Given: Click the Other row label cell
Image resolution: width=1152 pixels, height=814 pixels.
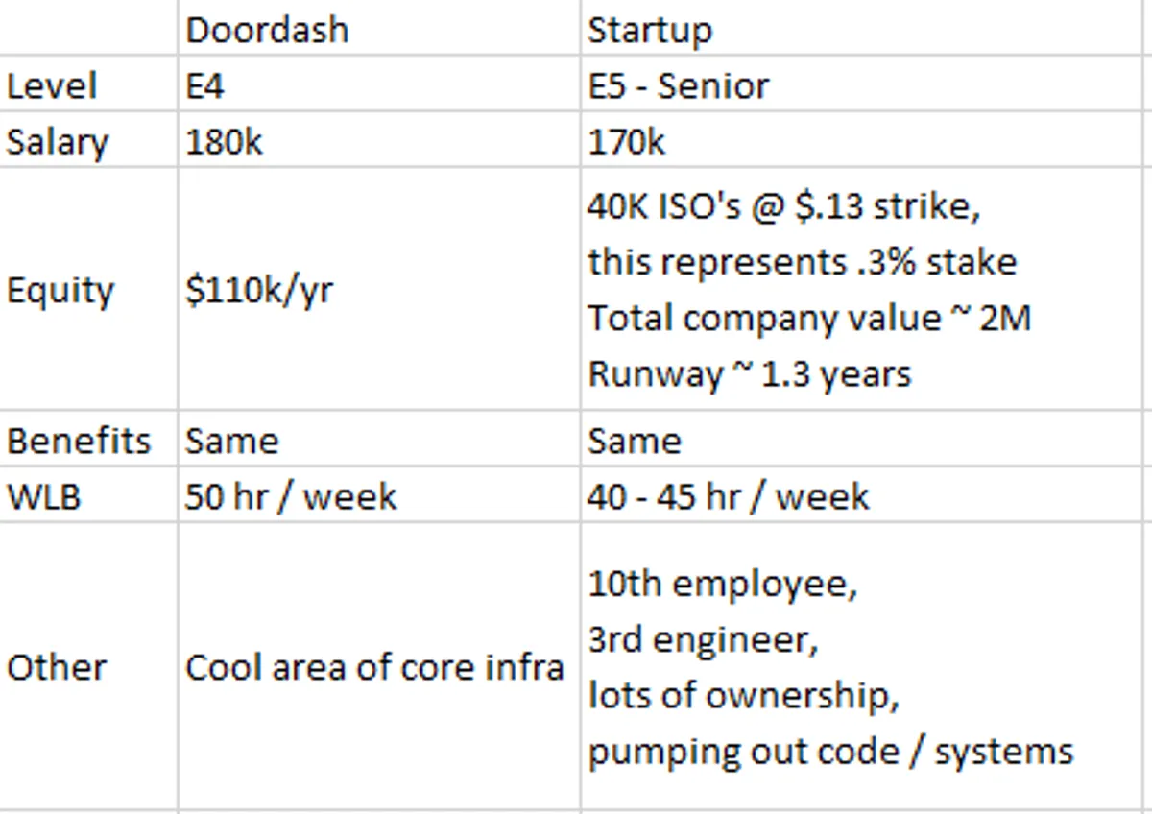Looking at the screenshot, I should pyautogui.click(x=57, y=667).
